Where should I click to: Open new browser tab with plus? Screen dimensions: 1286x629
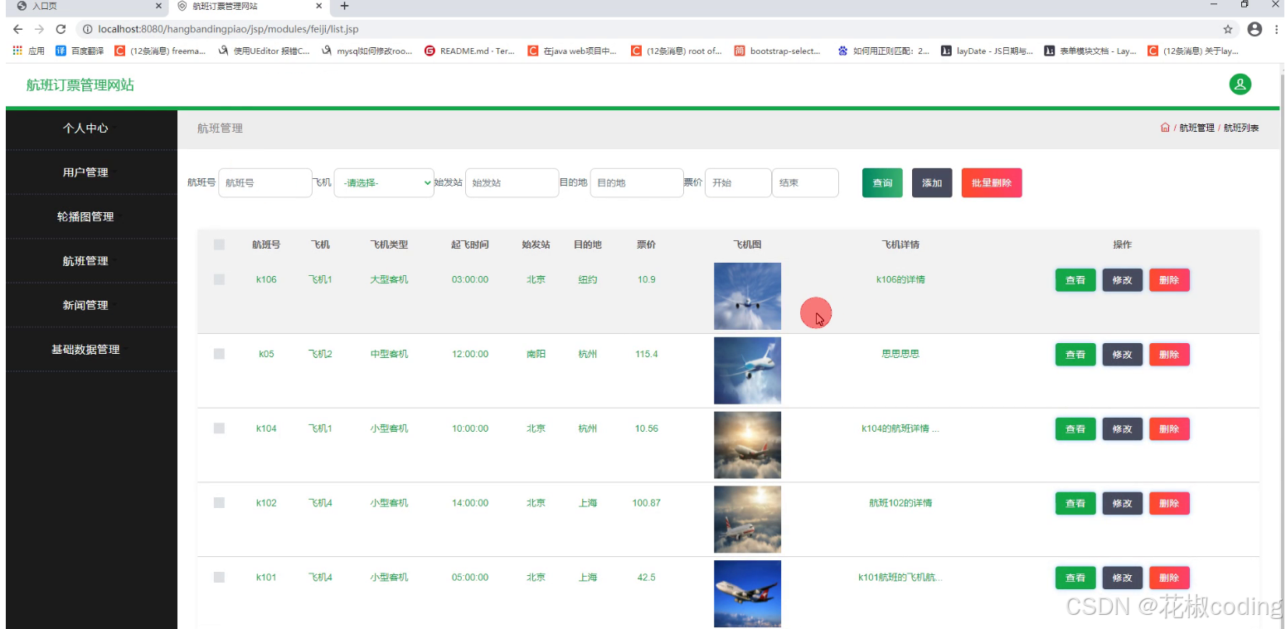click(x=345, y=6)
